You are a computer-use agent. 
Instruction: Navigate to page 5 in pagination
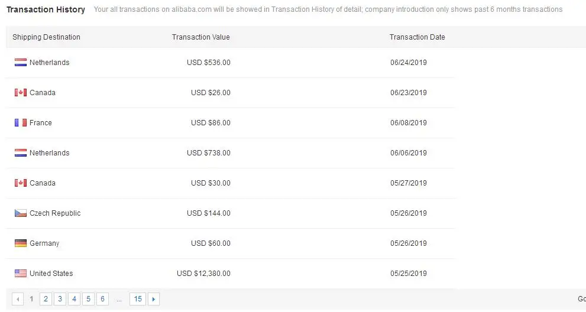(x=88, y=299)
